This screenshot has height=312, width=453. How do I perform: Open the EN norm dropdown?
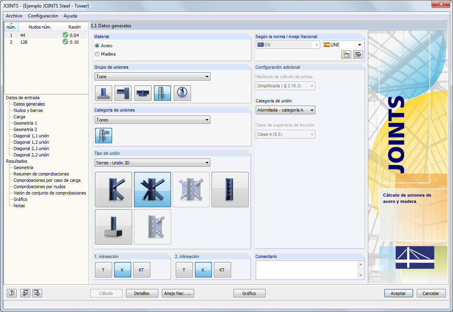pyautogui.click(x=288, y=45)
